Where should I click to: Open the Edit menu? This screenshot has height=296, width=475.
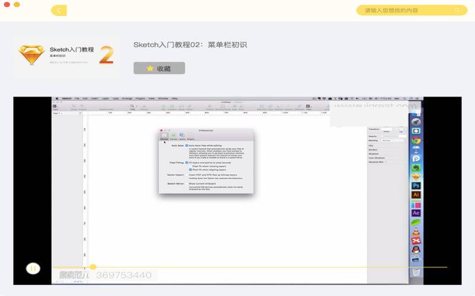click(85, 98)
